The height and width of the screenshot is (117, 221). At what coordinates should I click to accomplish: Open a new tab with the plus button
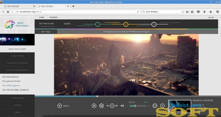coord(73,6)
